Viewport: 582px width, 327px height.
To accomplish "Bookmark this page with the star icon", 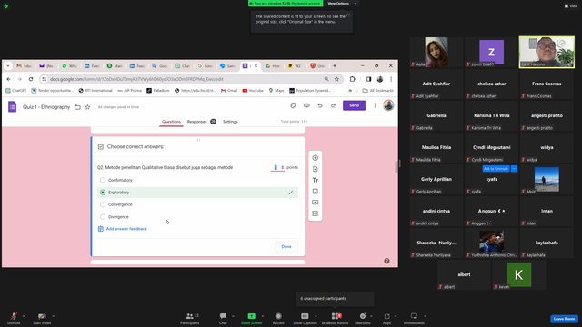I will (x=336, y=79).
